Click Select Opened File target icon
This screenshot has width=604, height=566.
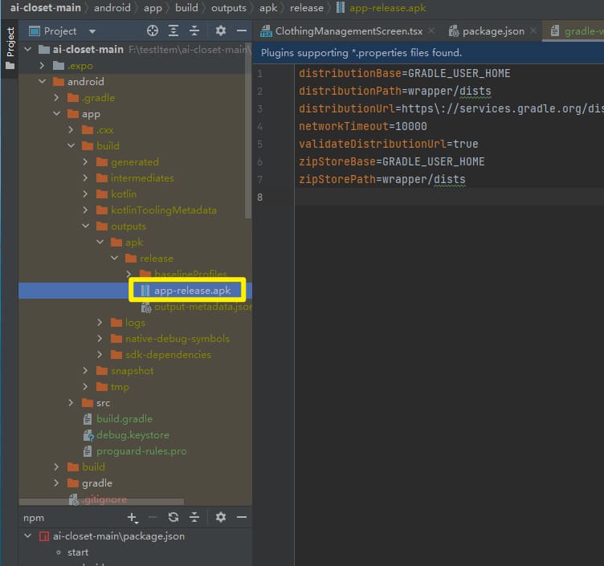[x=153, y=31]
